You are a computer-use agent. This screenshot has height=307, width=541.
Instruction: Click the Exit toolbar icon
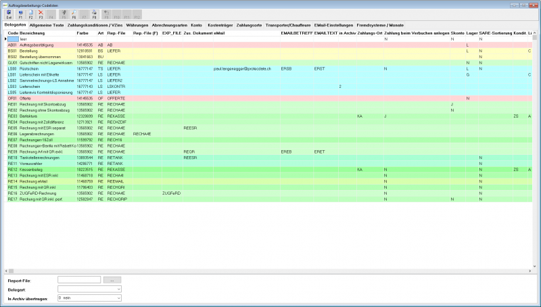click(x=9, y=14)
